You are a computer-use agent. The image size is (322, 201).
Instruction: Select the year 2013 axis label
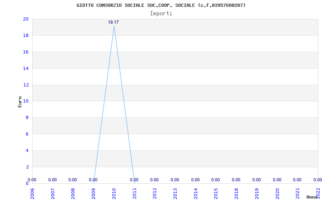click(x=175, y=194)
